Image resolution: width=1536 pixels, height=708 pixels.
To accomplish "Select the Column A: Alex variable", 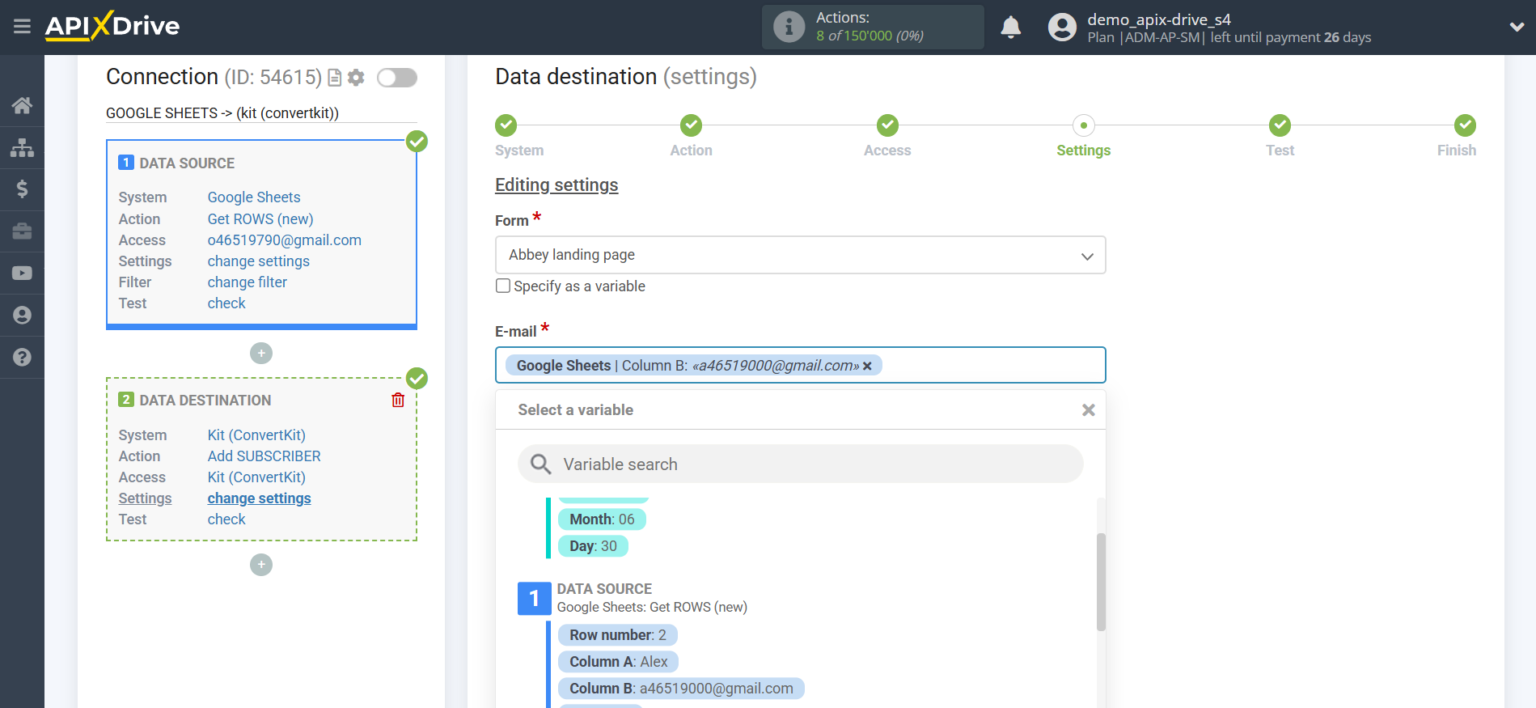I will pyautogui.click(x=618, y=662).
